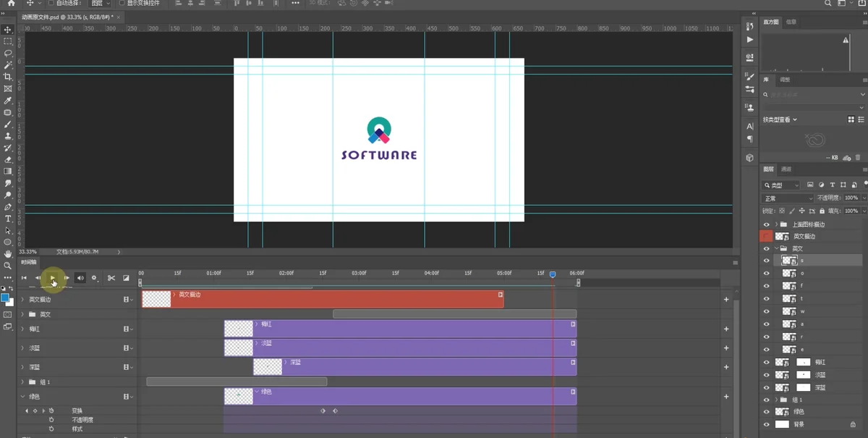This screenshot has height=438, width=868.
Task: Mute timeline audio playback
Action: pyautogui.click(x=80, y=278)
